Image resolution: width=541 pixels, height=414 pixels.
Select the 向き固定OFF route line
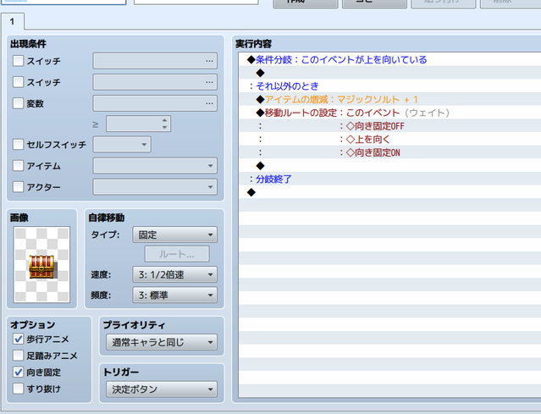click(389, 126)
